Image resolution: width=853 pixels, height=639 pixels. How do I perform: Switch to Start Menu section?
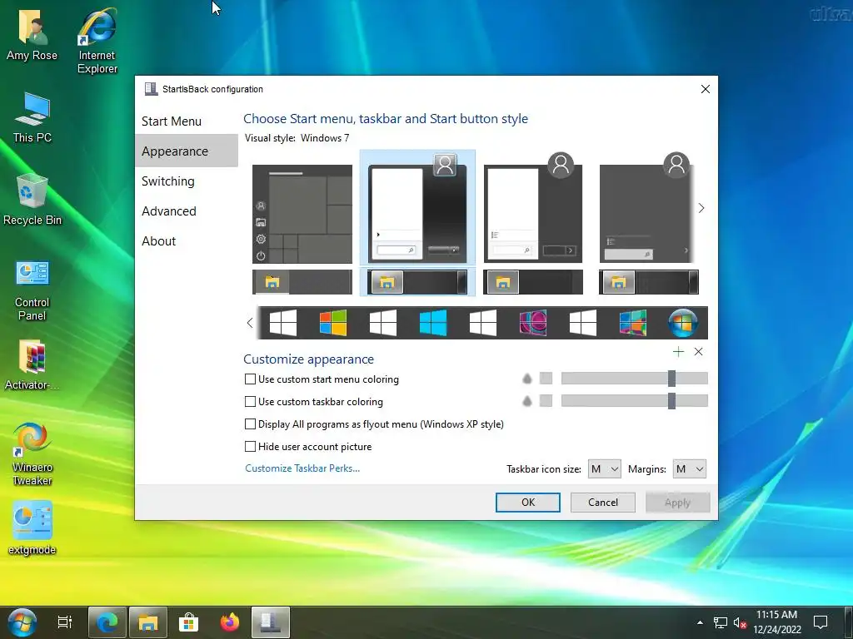click(x=172, y=121)
